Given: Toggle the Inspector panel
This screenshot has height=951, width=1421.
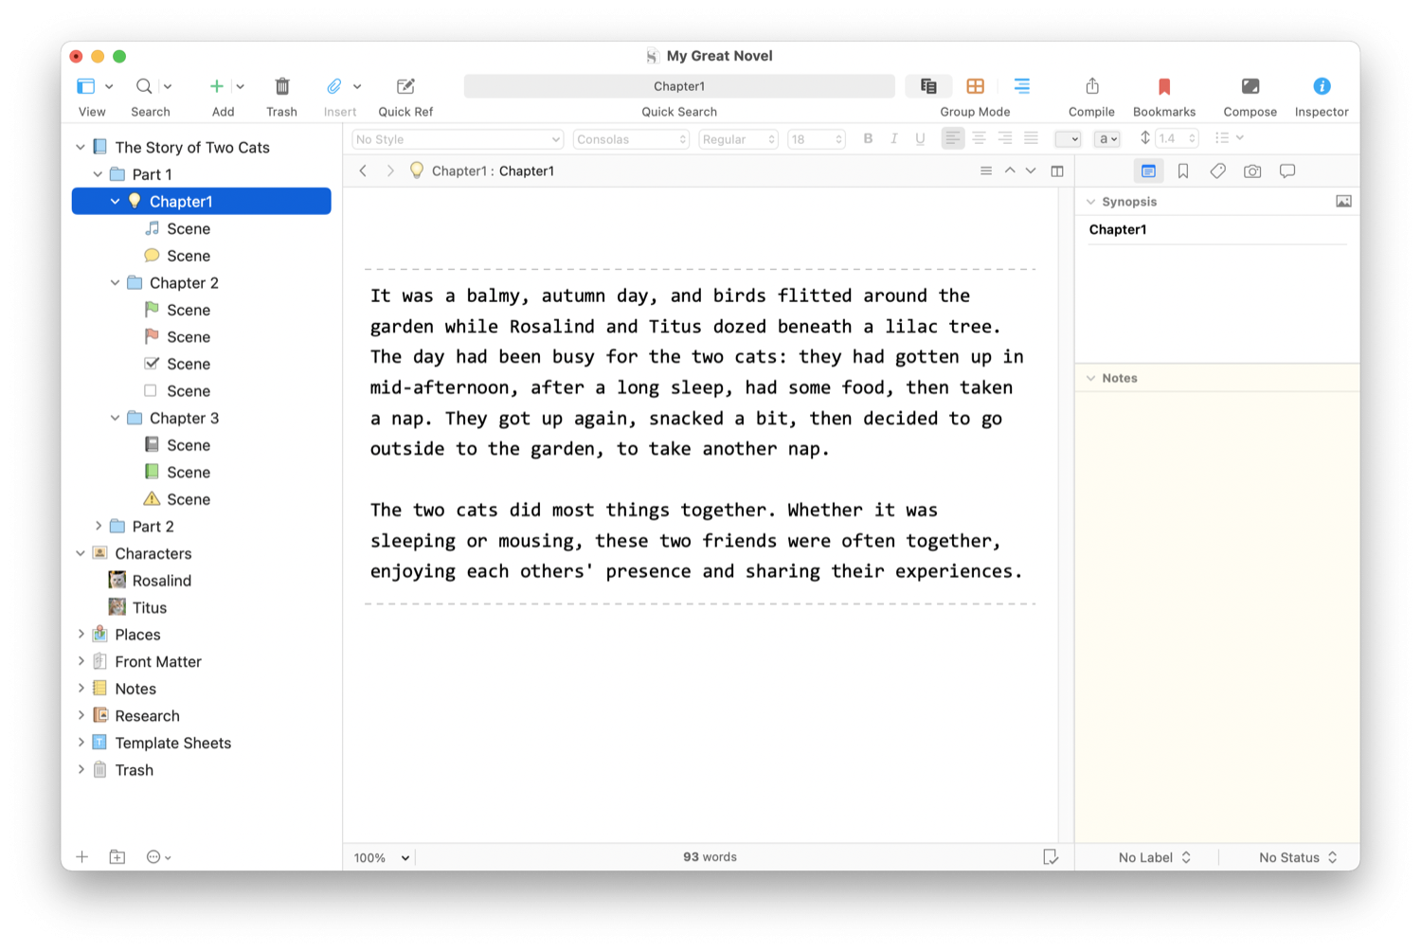Looking at the screenshot, I should (1322, 87).
